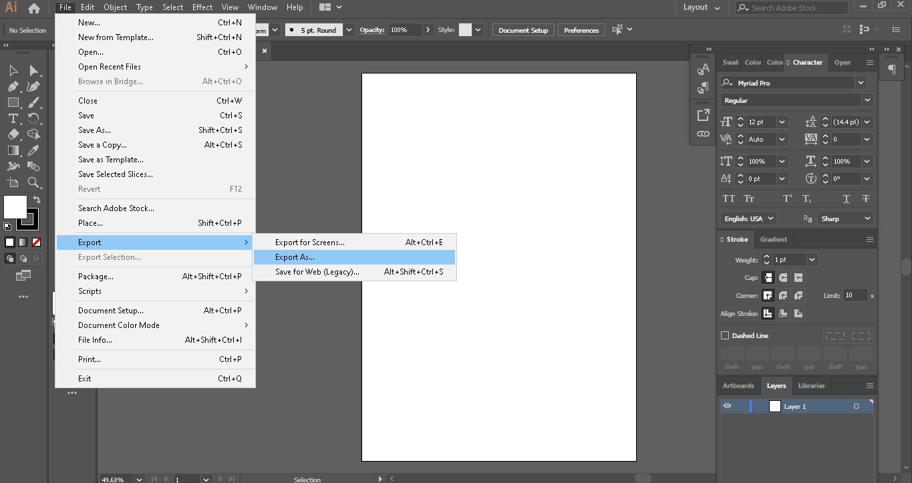The image size is (912, 483).
Task: Click the white Fill color swatch
Action: tap(15, 207)
